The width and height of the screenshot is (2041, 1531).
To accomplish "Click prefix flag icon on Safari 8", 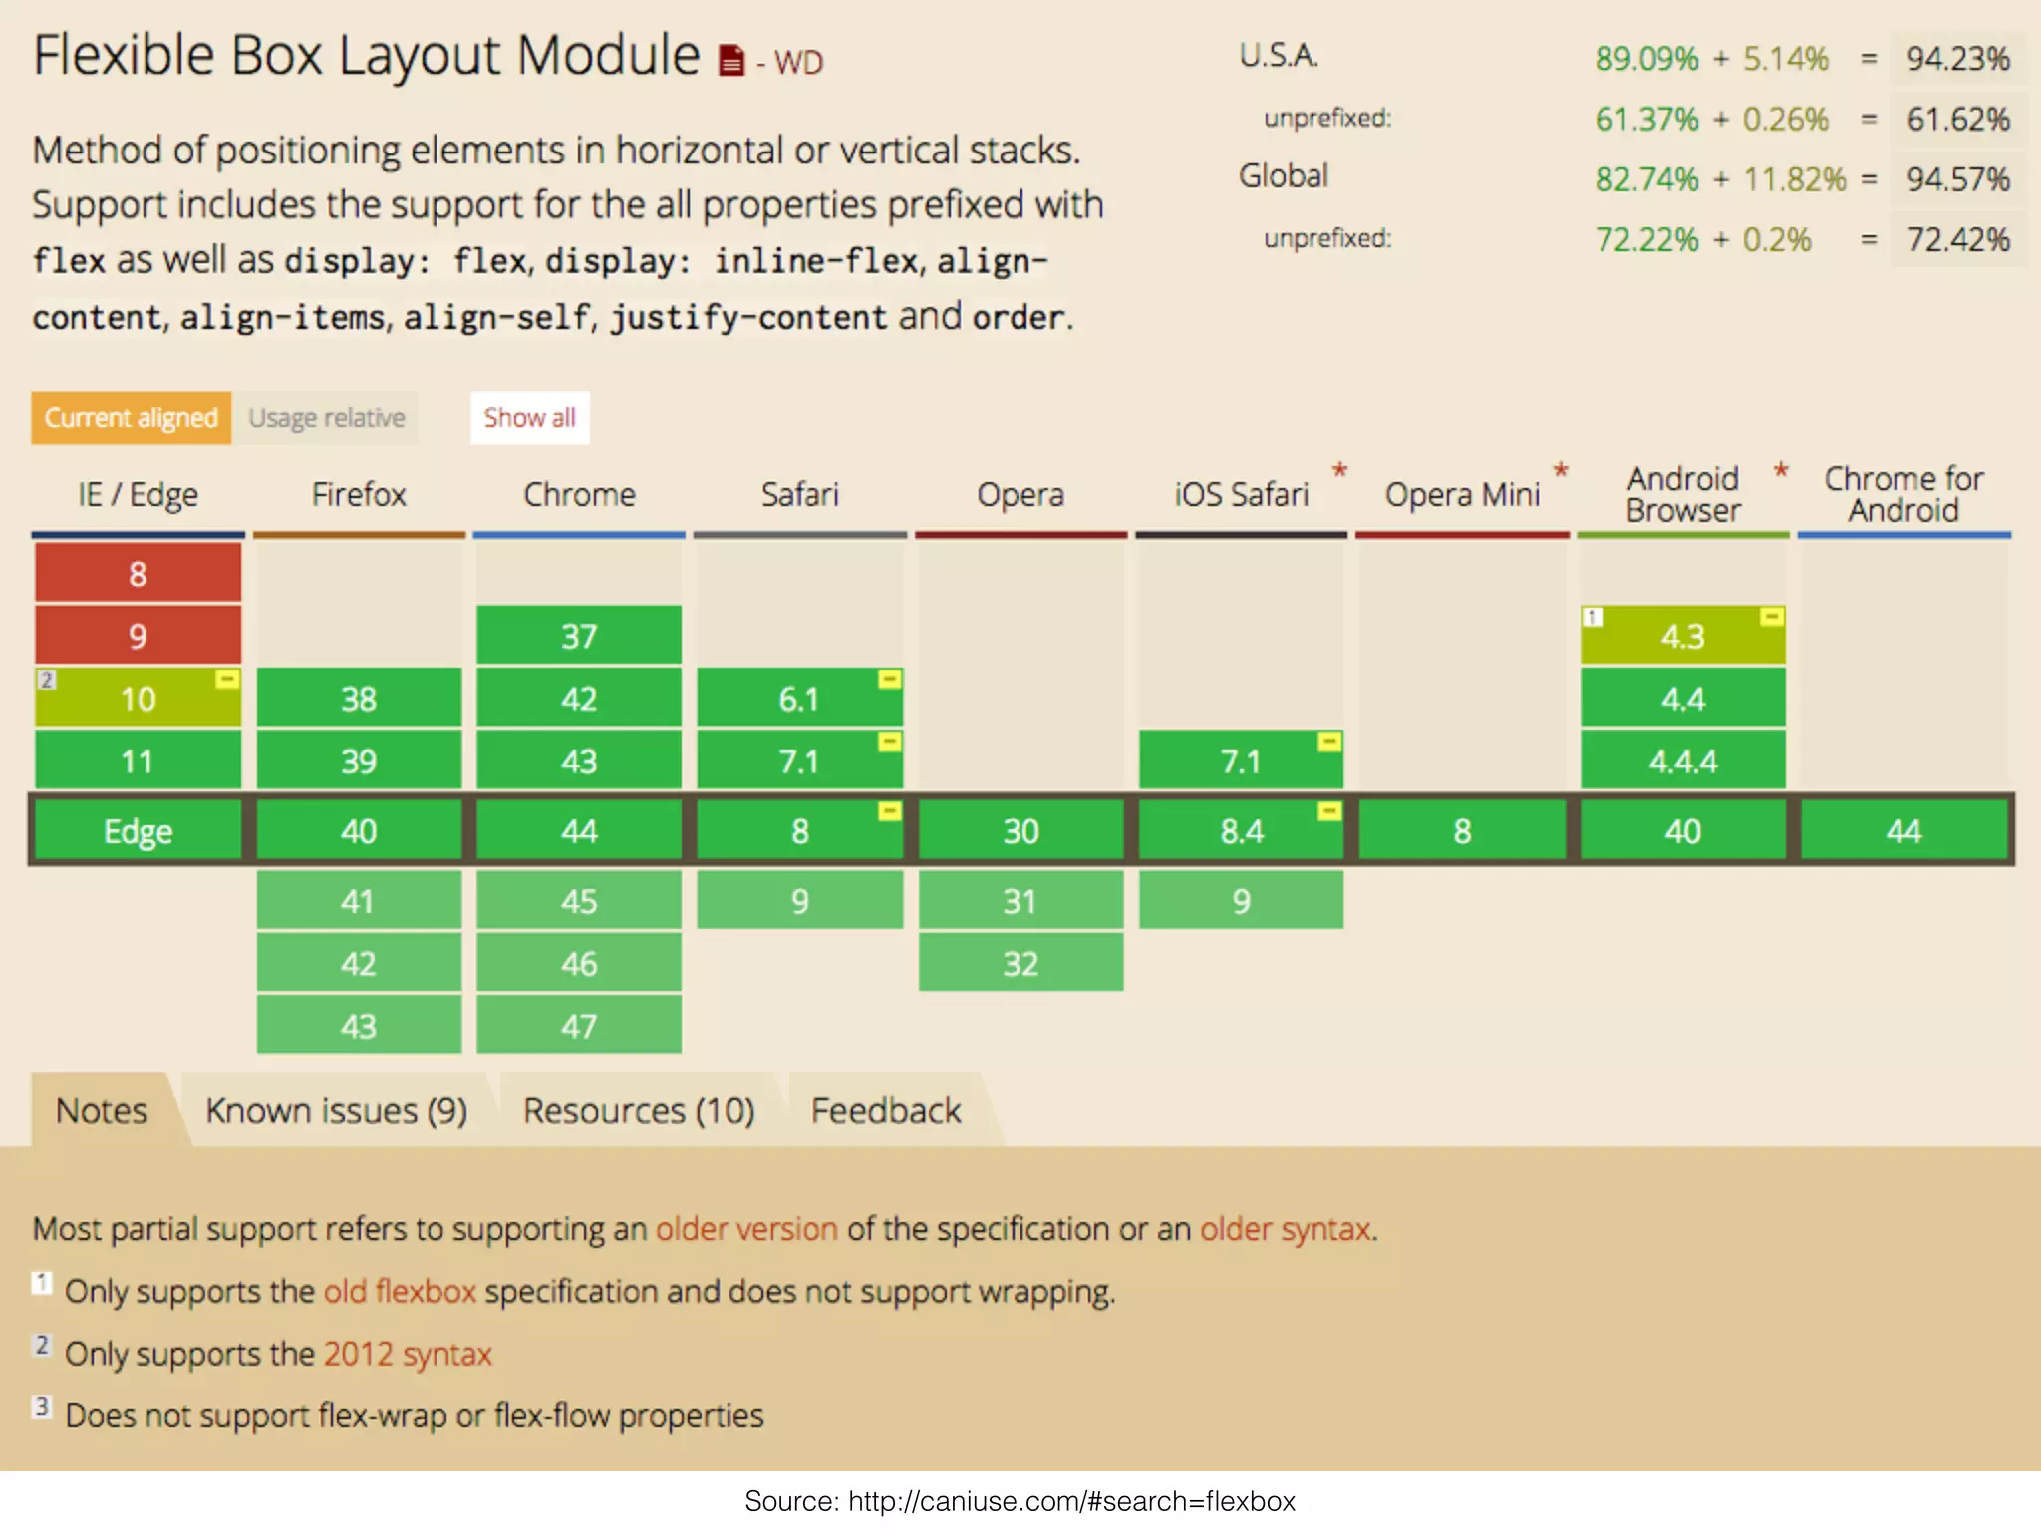I will (x=889, y=811).
